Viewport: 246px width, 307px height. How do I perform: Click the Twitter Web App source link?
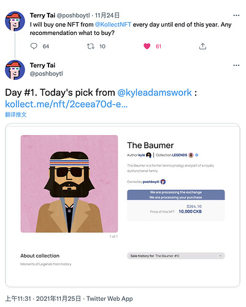110,298
